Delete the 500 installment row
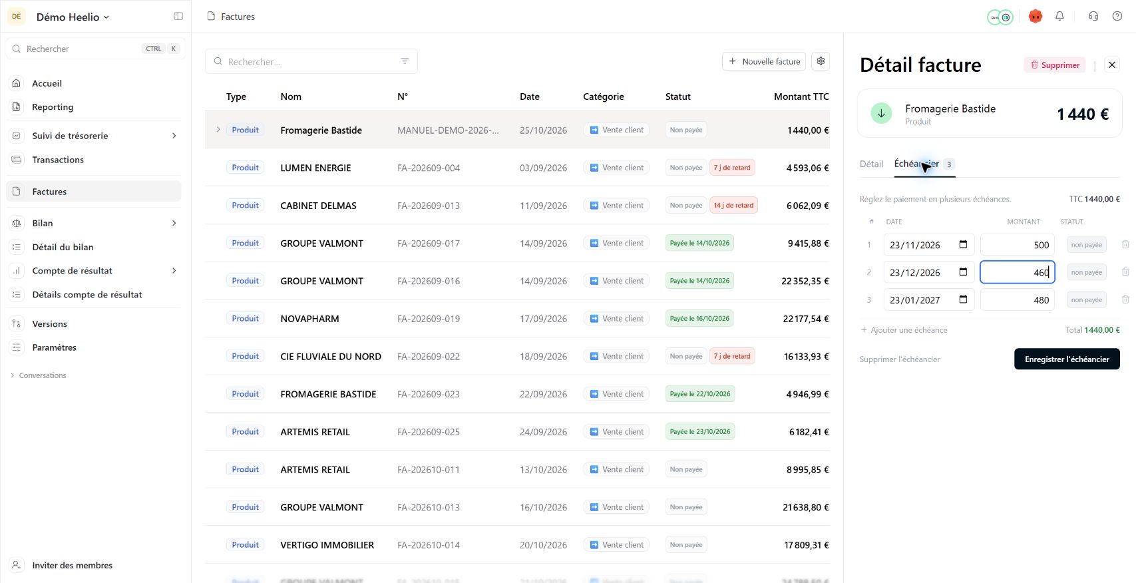This screenshot has height=583, width=1136. (1125, 245)
